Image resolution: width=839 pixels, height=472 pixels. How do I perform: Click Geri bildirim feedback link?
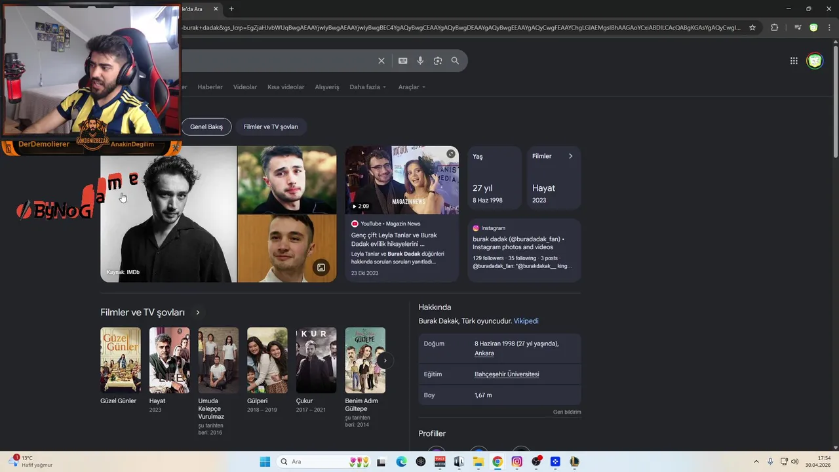(567, 412)
